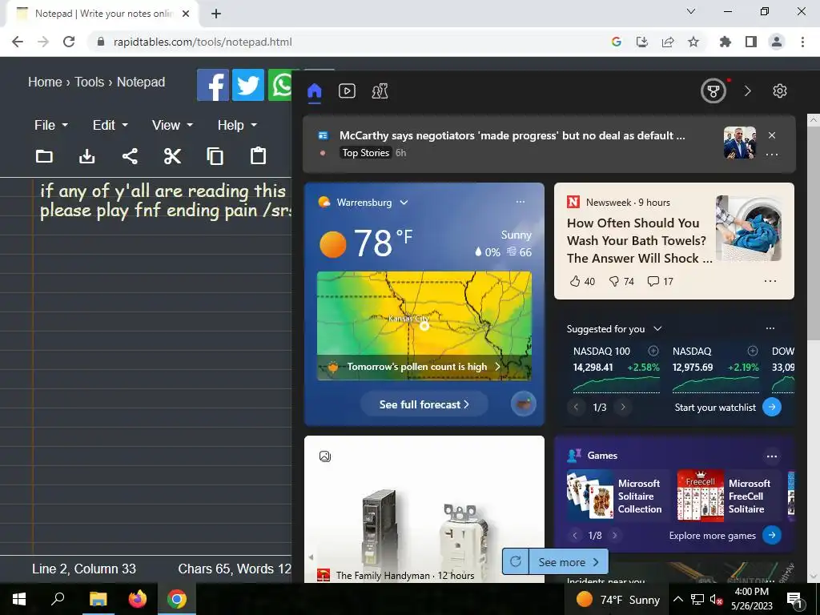The image size is (820, 615).
Task: Bookmark this page star icon
Action: tap(693, 42)
